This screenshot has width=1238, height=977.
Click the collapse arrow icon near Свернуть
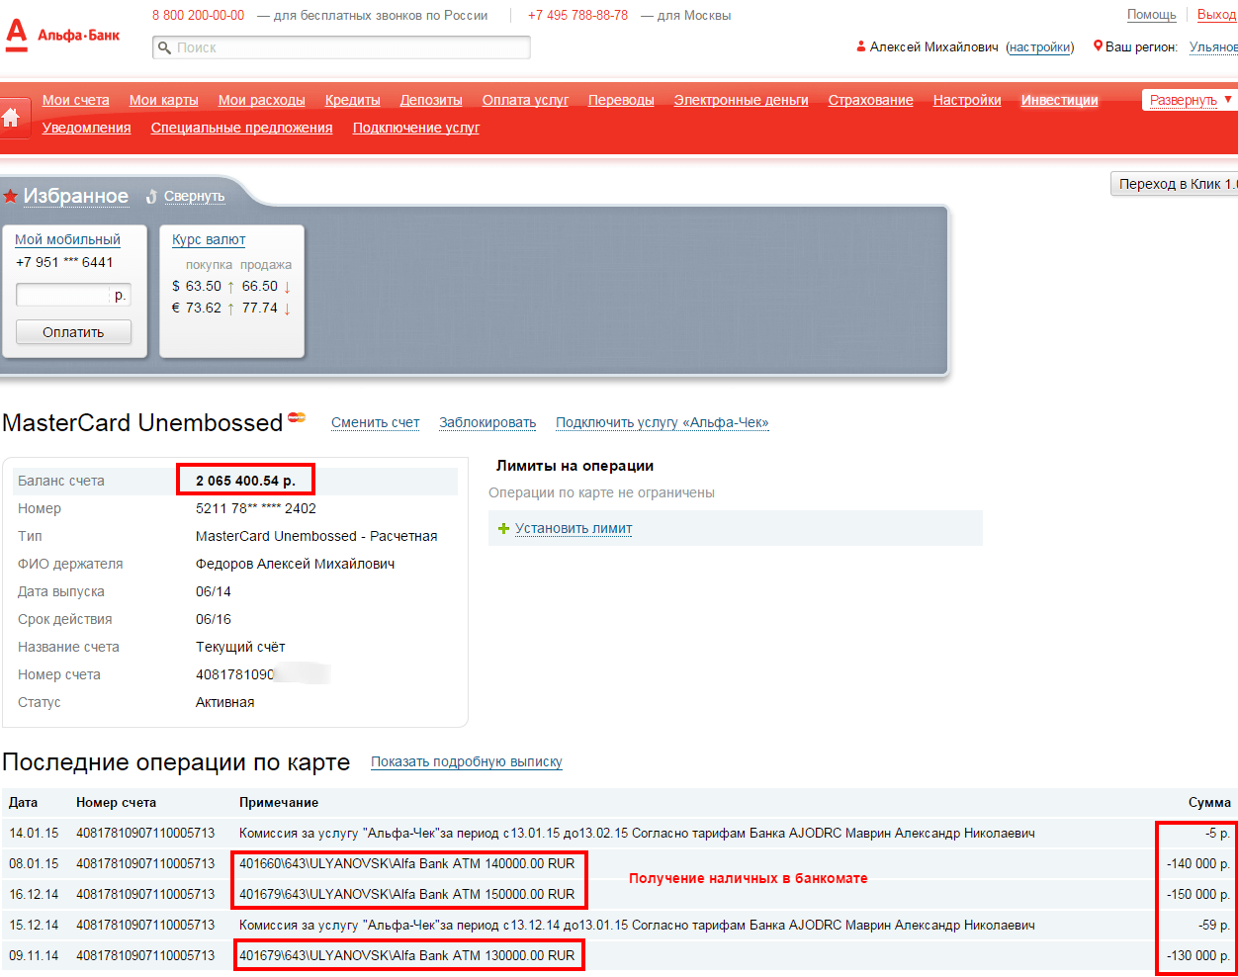pos(151,197)
